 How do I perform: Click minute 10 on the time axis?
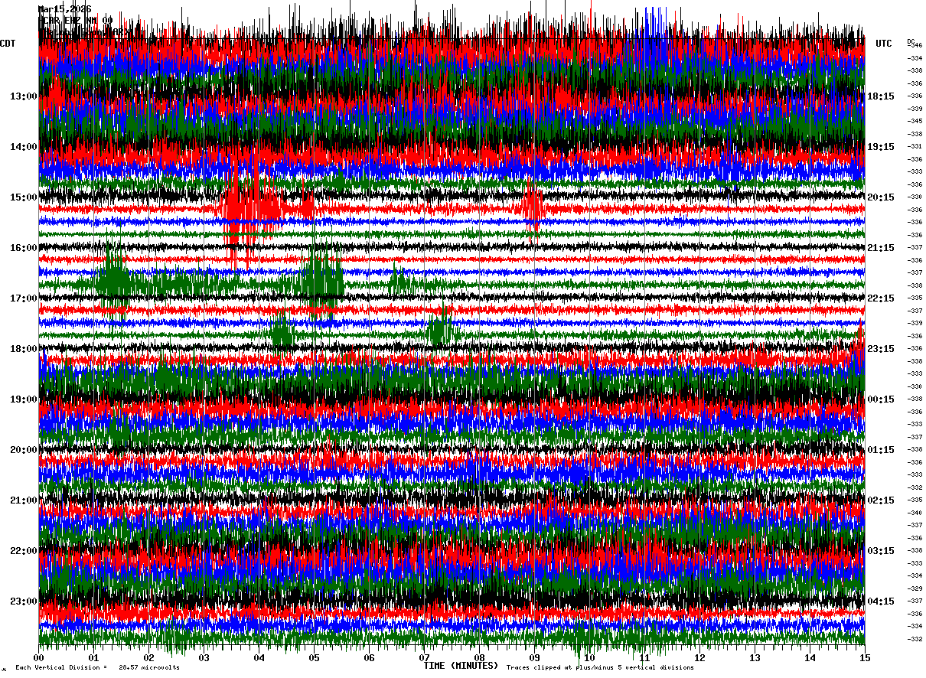coord(589,658)
